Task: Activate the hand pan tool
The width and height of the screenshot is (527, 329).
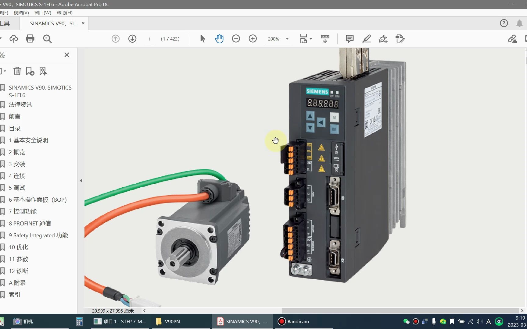Action: [219, 39]
